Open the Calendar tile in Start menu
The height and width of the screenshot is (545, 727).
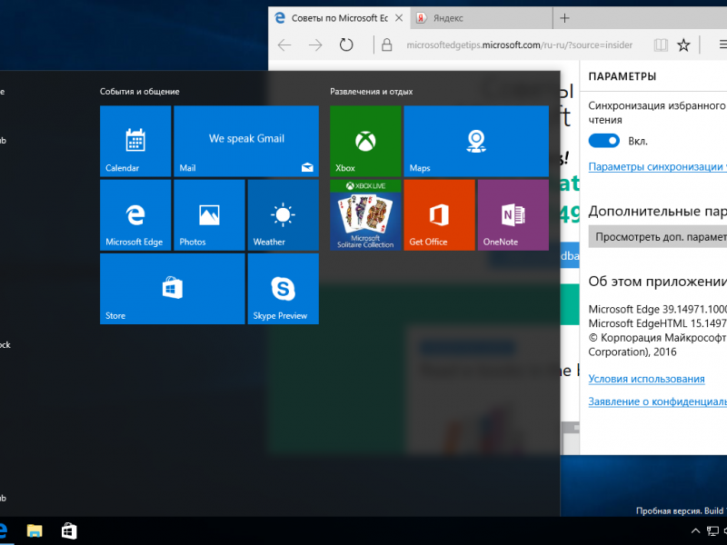coord(135,141)
